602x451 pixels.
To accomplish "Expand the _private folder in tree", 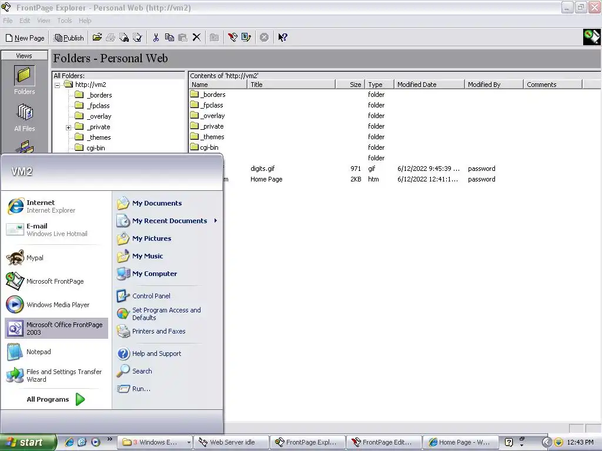I will 68,127.
